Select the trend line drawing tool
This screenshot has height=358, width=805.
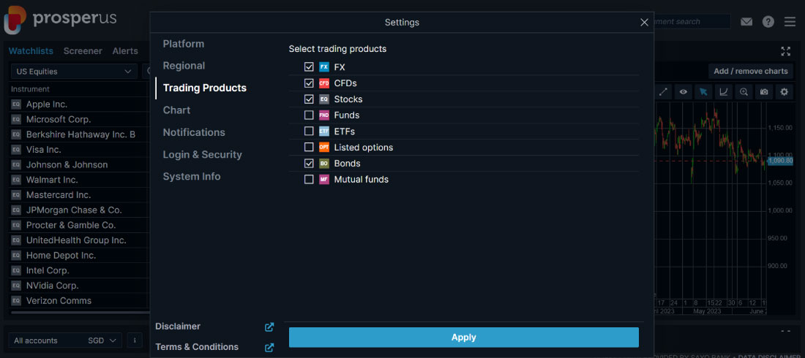(x=663, y=92)
